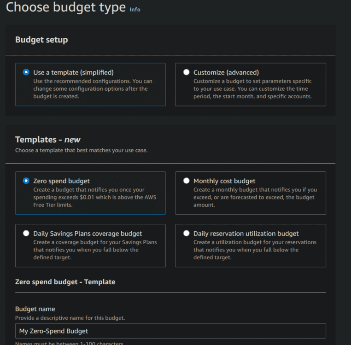Click the Monthly cost budget card description
Viewport: 351px width, 345px height.
point(255,197)
